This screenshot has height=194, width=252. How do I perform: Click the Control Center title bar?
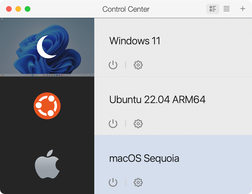pyautogui.click(x=126, y=9)
